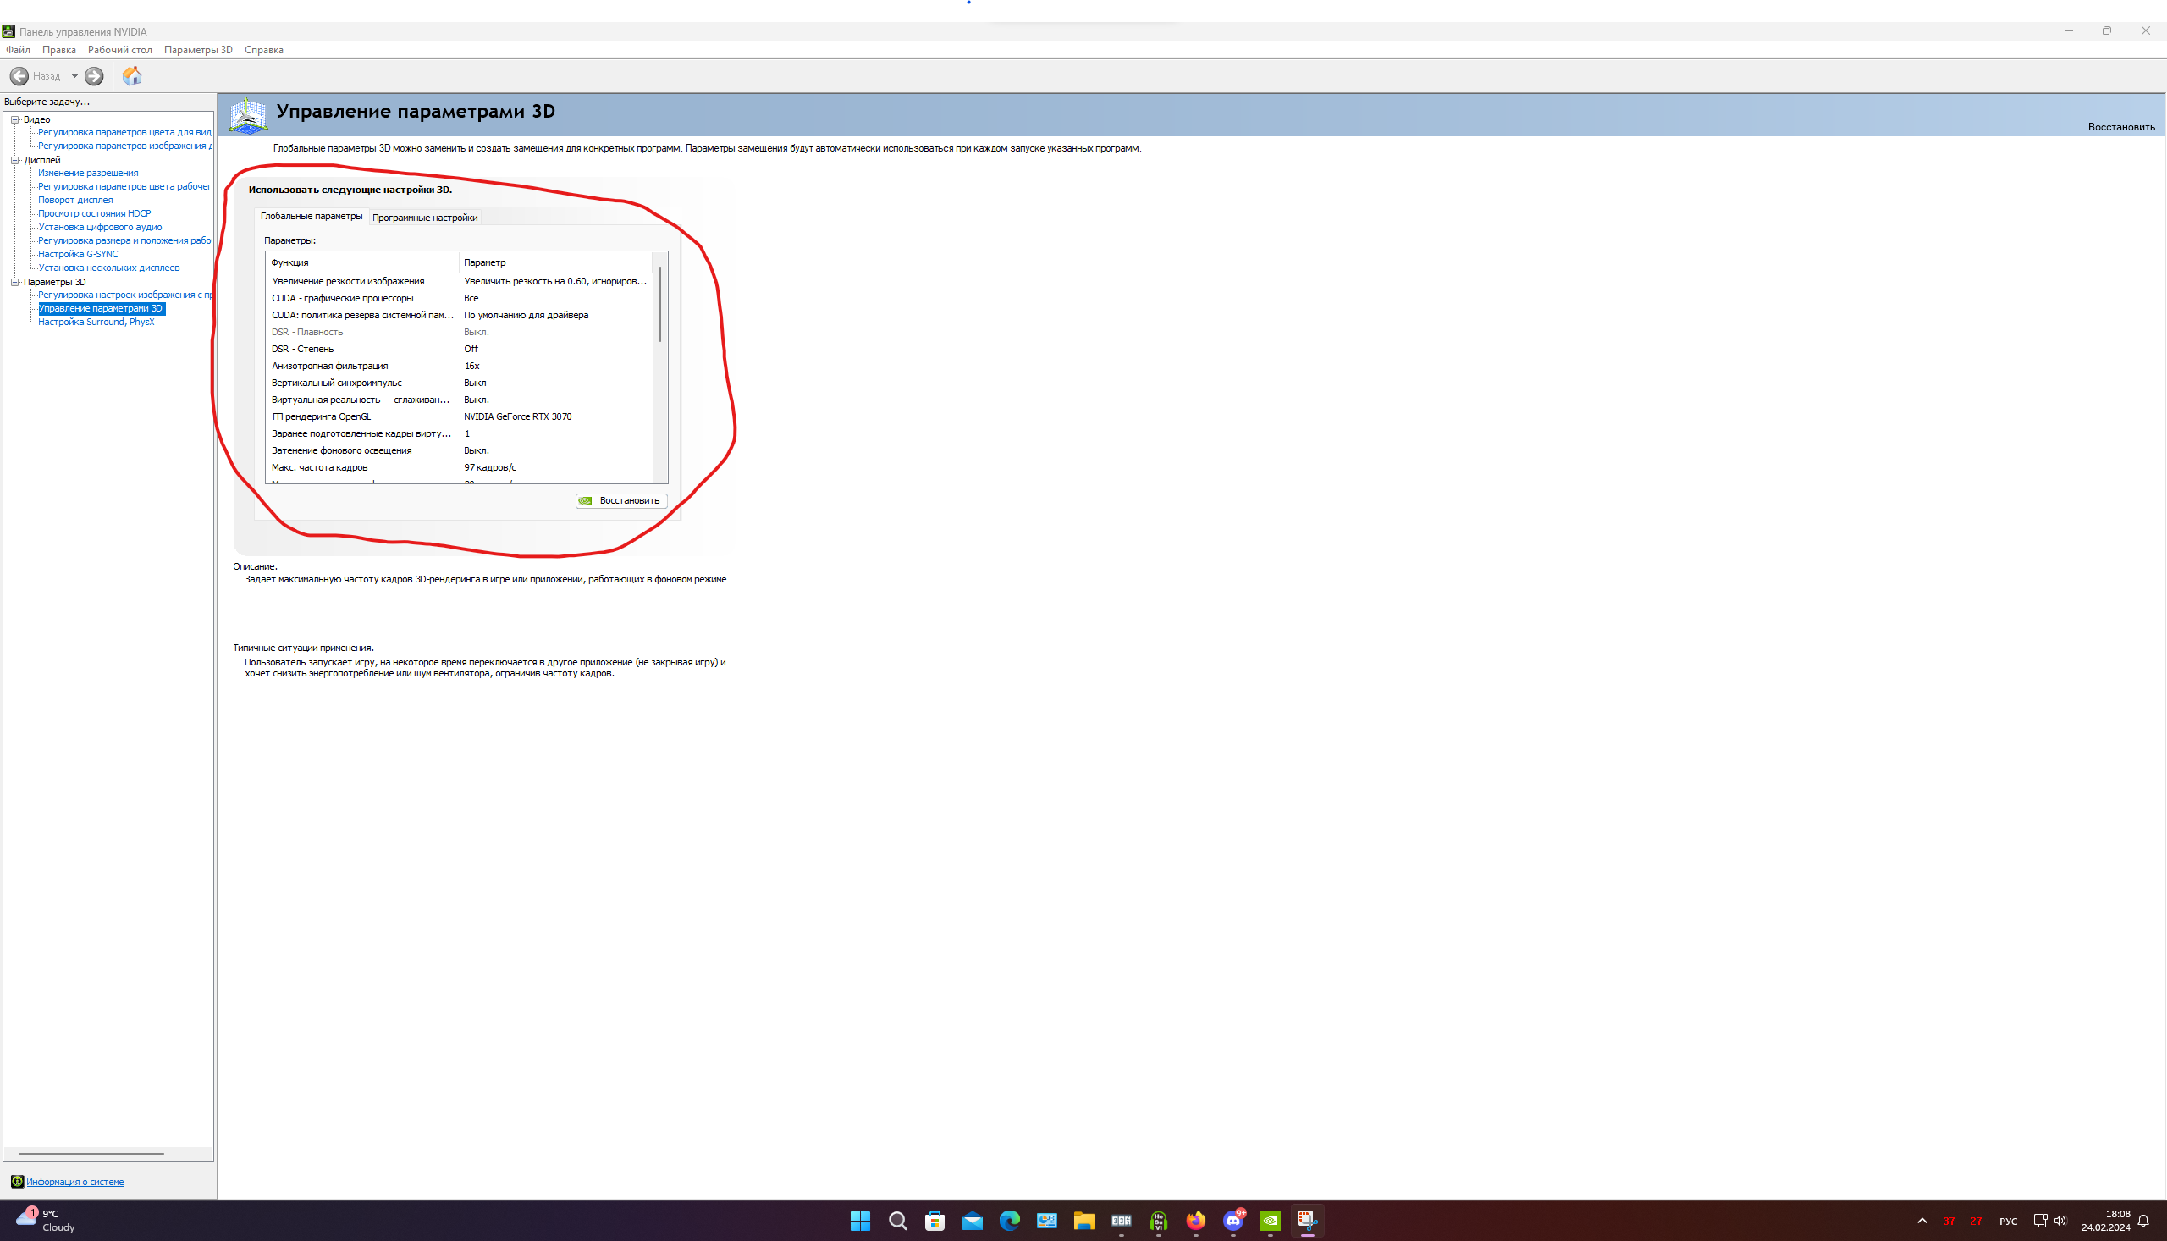2167x1241 pixels.
Task: Open Информация о системе link
Action: tap(75, 1182)
